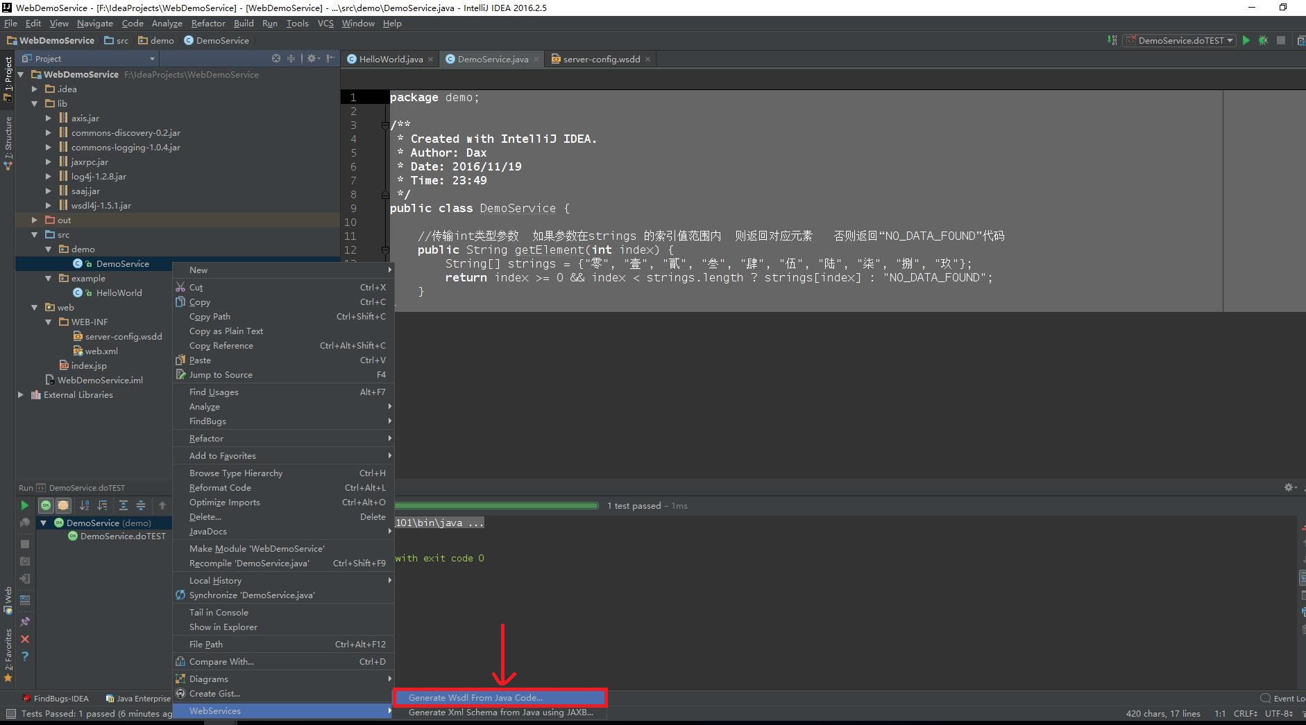This screenshot has height=725, width=1306.
Task: Choose Find Usages from the context menu
Action: 283,392
